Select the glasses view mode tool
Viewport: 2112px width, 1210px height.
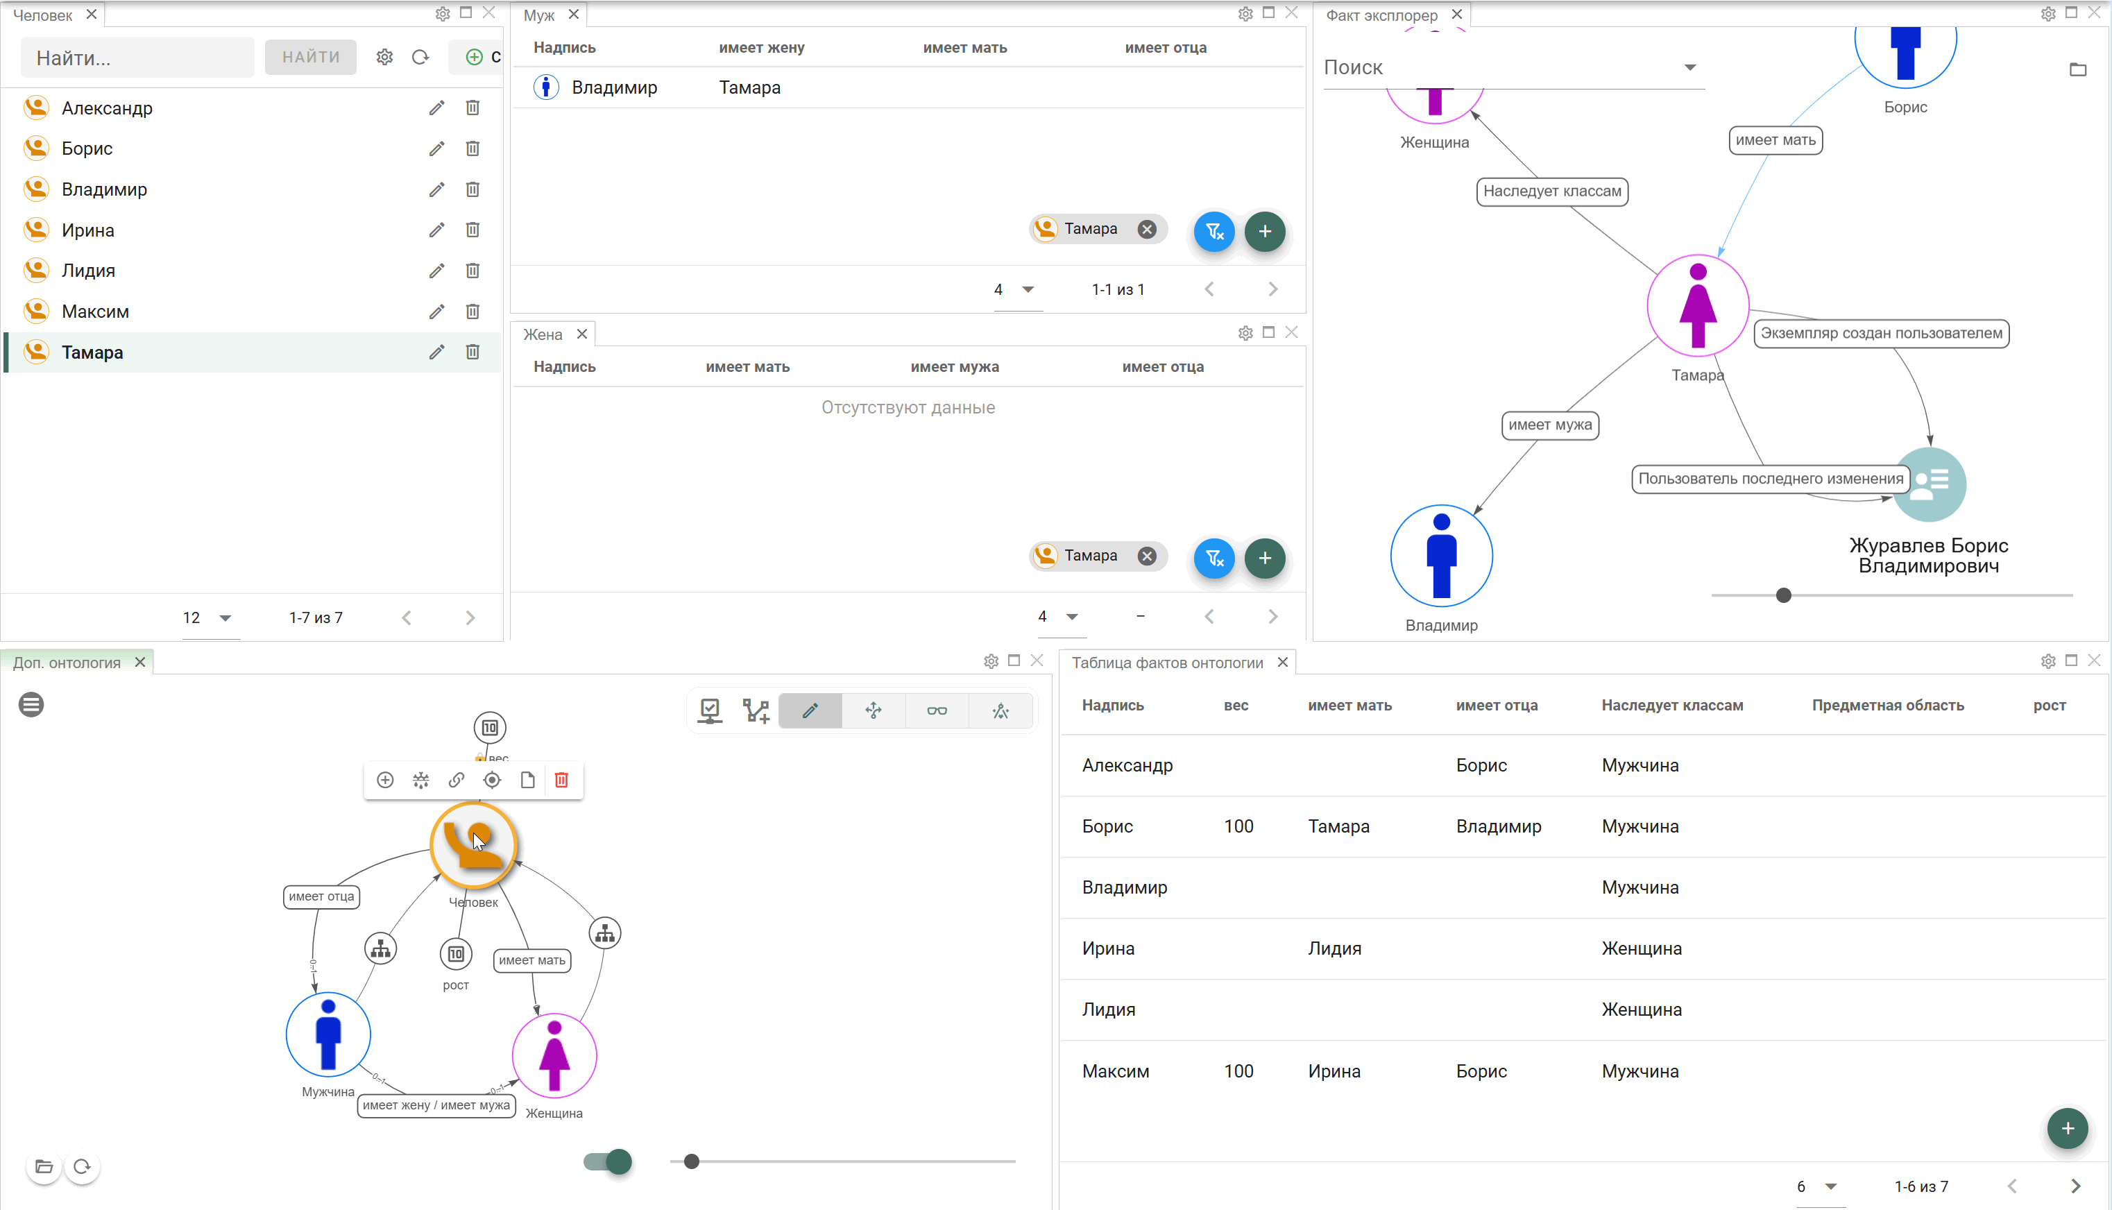point(937,710)
